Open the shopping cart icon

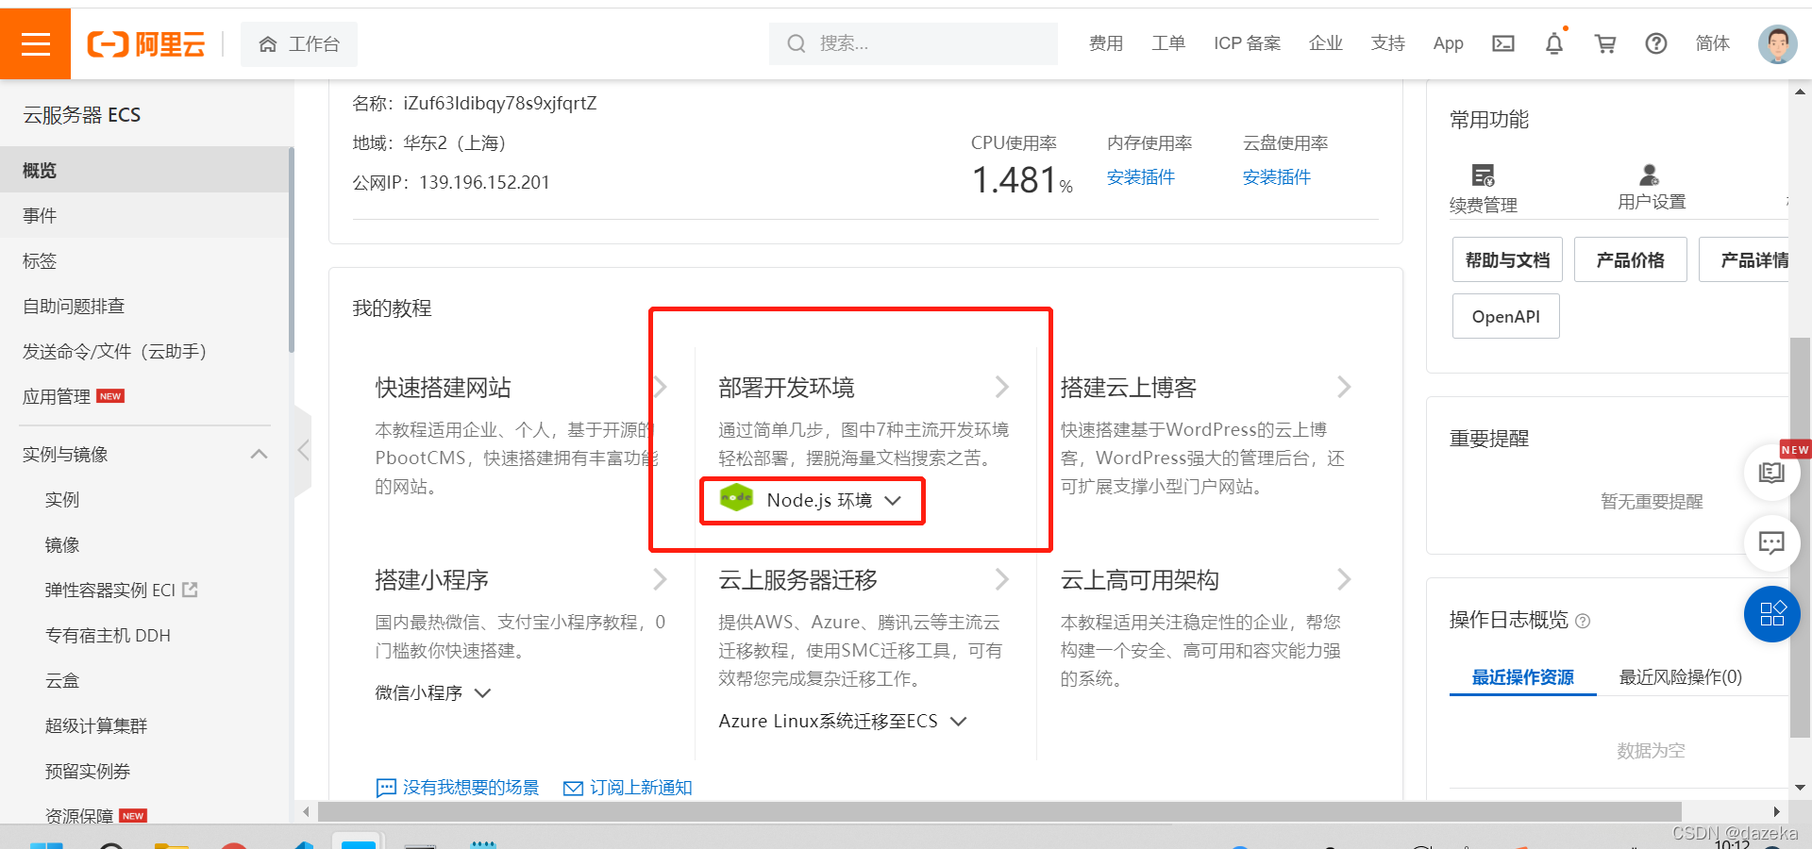(x=1605, y=43)
